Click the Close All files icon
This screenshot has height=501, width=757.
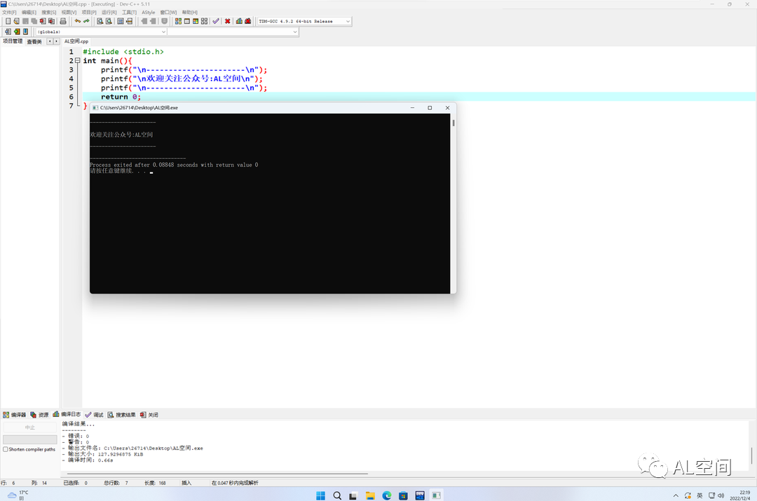[x=51, y=21]
